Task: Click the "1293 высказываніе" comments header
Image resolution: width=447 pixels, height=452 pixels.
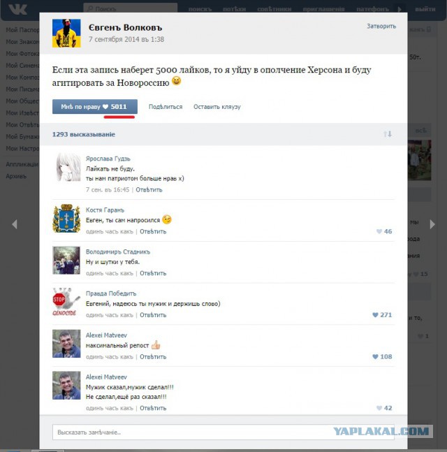Action: click(84, 134)
